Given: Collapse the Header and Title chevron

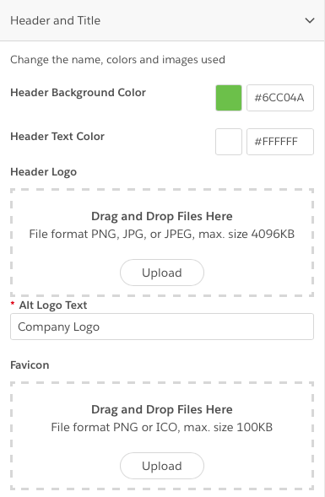Looking at the screenshot, I should [x=310, y=20].
